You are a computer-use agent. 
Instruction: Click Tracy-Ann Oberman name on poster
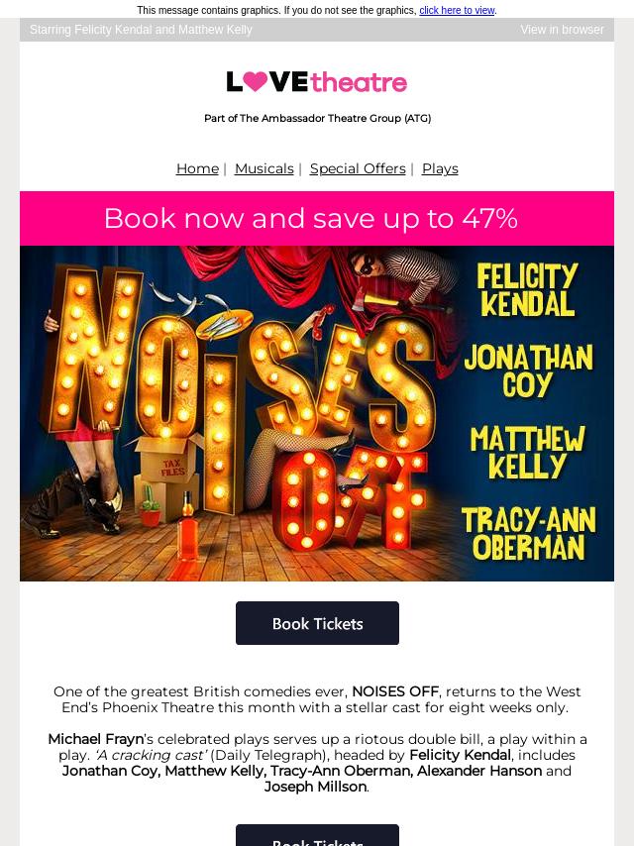(x=528, y=534)
